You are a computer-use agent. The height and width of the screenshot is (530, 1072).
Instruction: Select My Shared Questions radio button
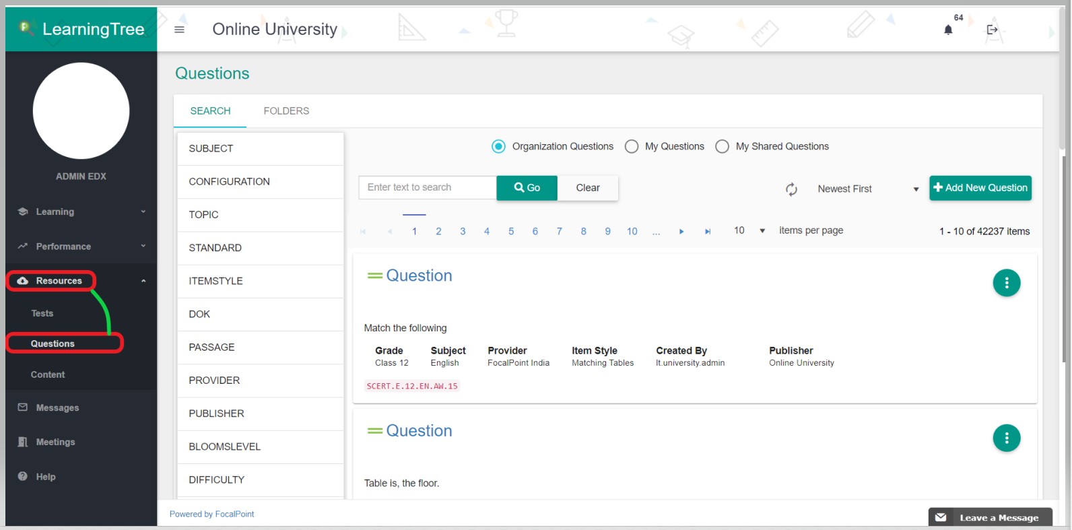tap(722, 147)
